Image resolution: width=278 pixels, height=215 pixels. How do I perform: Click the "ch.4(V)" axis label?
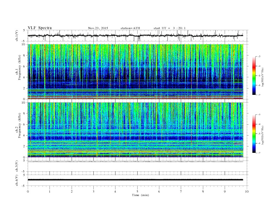pos(17,180)
